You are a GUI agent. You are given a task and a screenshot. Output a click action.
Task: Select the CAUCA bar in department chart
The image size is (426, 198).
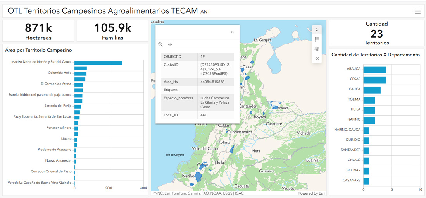(x=372, y=90)
